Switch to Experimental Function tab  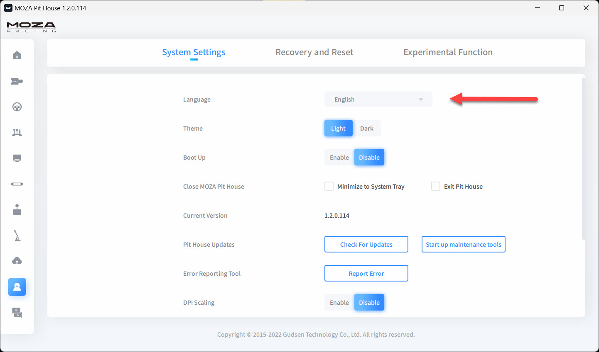point(448,52)
